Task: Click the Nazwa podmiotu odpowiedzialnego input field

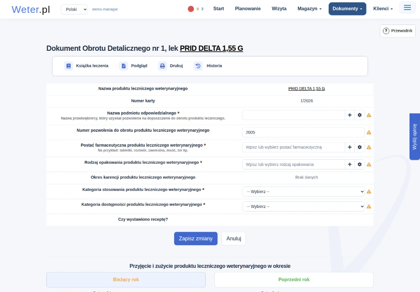Action: (x=293, y=115)
